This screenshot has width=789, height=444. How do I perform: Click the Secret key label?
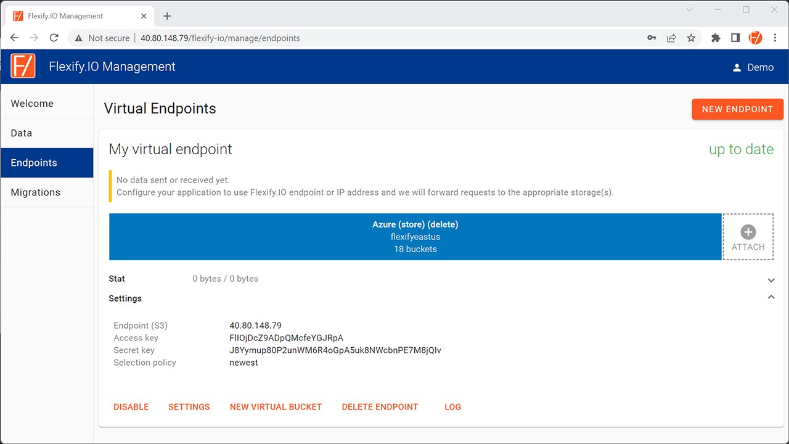pyautogui.click(x=134, y=350)
